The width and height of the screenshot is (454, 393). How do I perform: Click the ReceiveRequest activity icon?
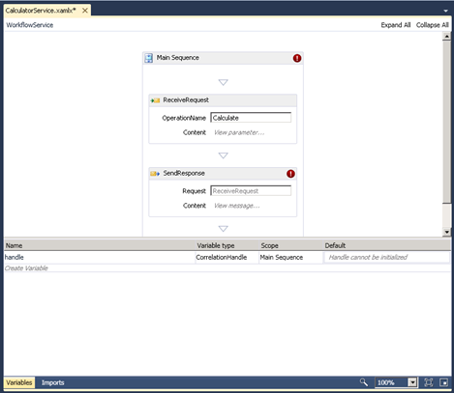tap(155, 100)
